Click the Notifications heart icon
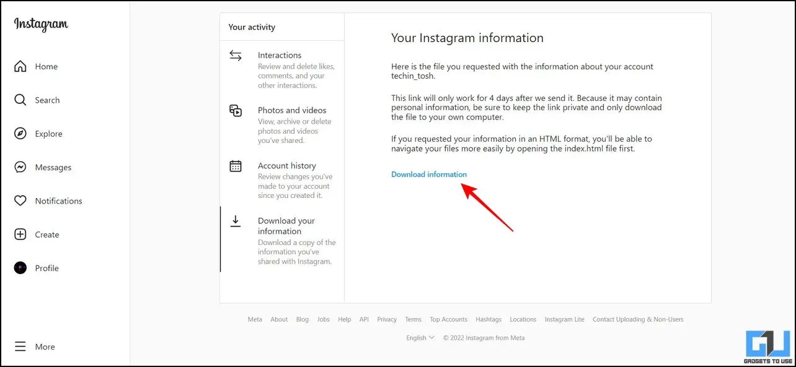 click(x=20, y=201)
